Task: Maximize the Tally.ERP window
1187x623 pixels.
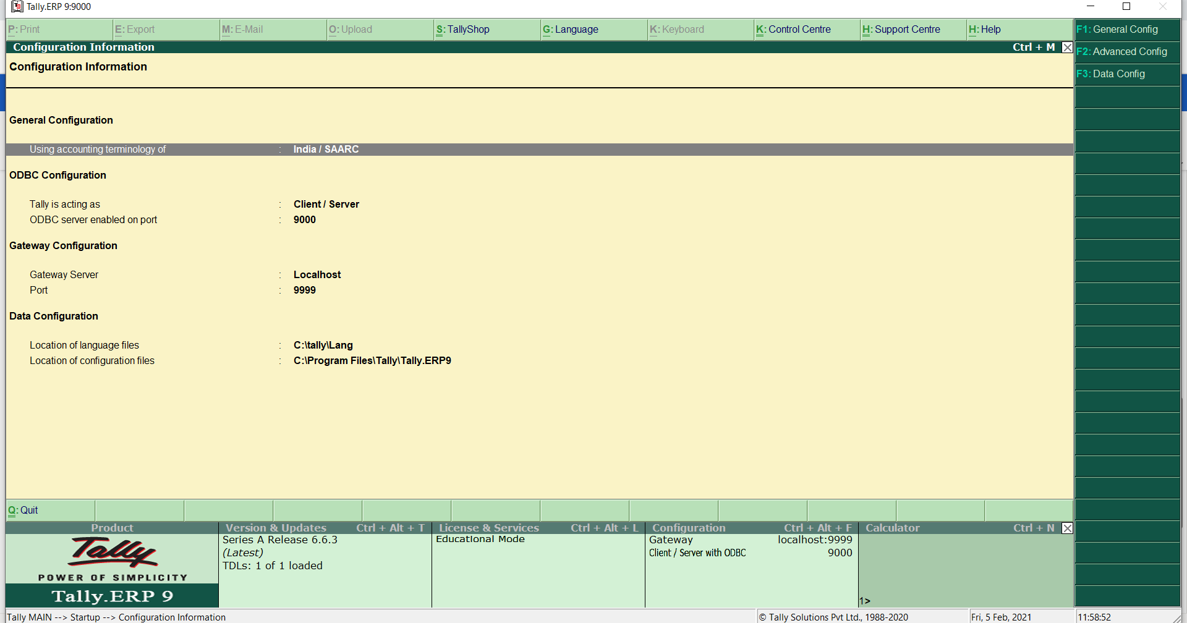Action: pyautogui.click(x=1126, y=7)
